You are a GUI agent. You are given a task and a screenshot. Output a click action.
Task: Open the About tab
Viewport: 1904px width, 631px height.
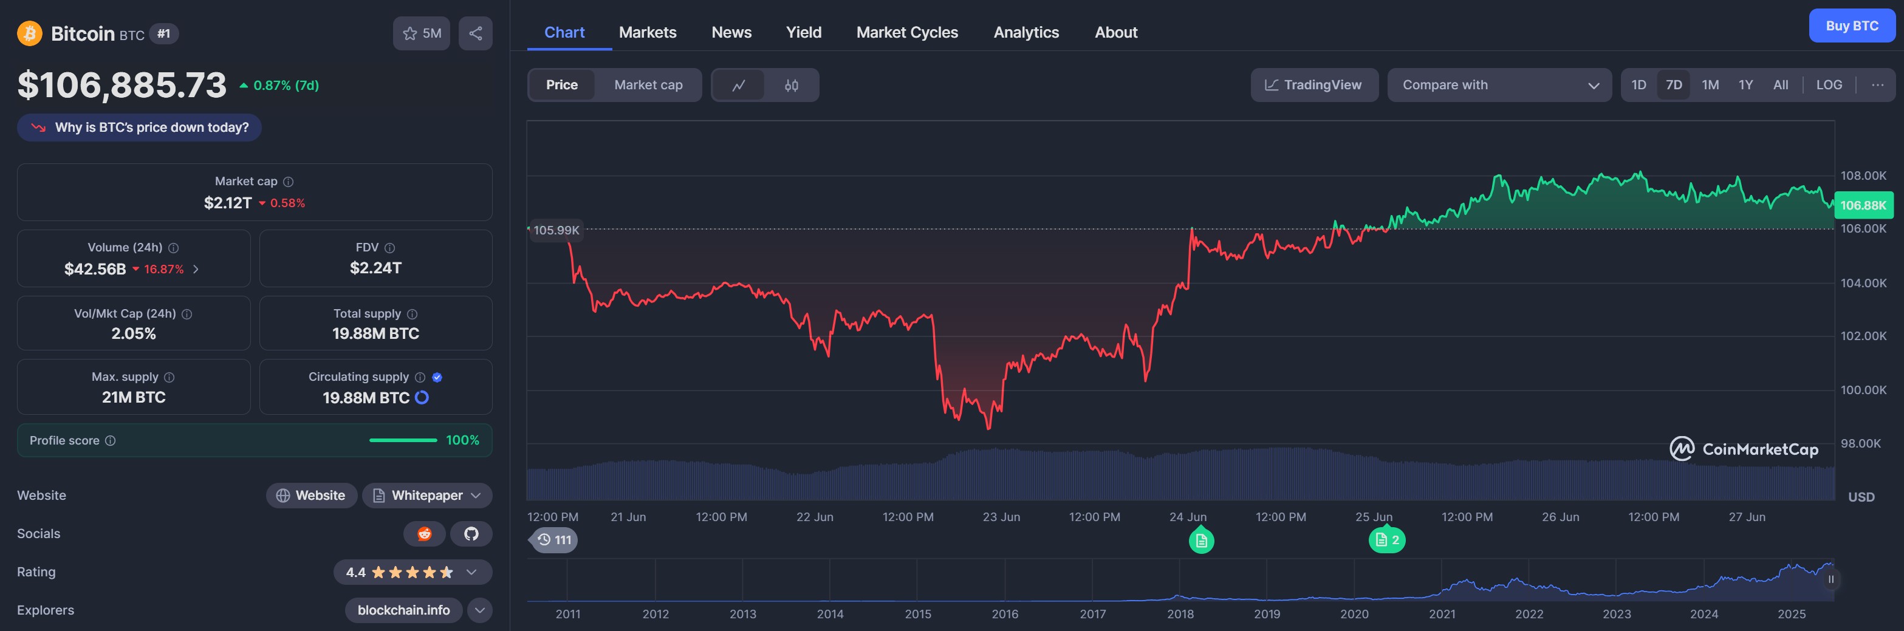click(1115, 33)
